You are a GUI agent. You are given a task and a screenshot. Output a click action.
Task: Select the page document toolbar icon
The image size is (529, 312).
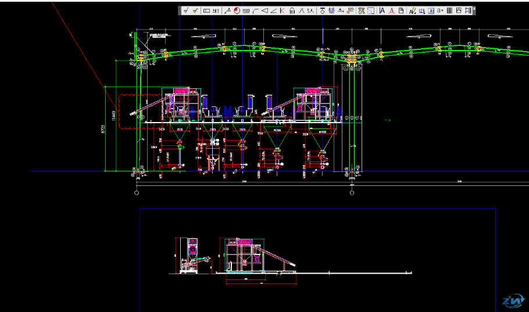(401, 10)
